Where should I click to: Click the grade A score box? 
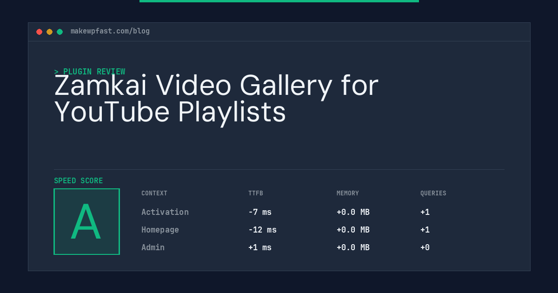[86, 221]
